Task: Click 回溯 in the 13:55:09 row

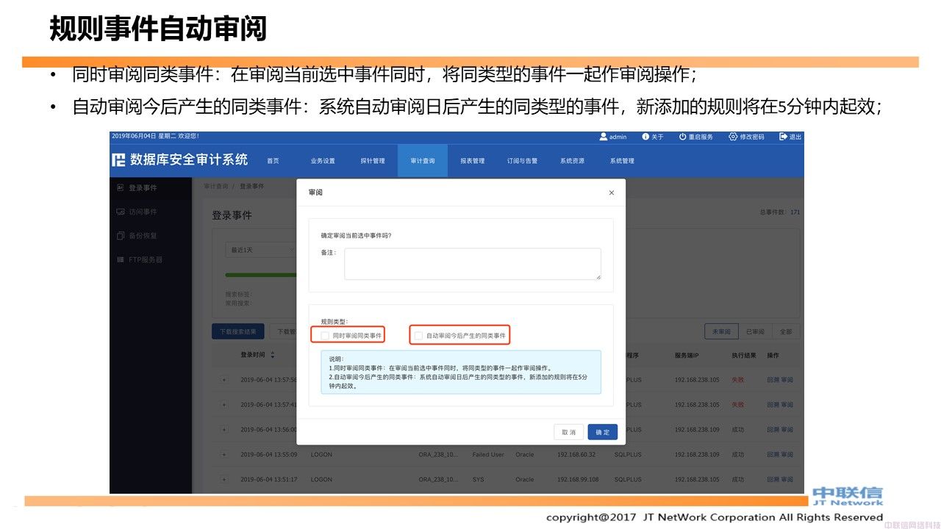Action: pos(772,455)
